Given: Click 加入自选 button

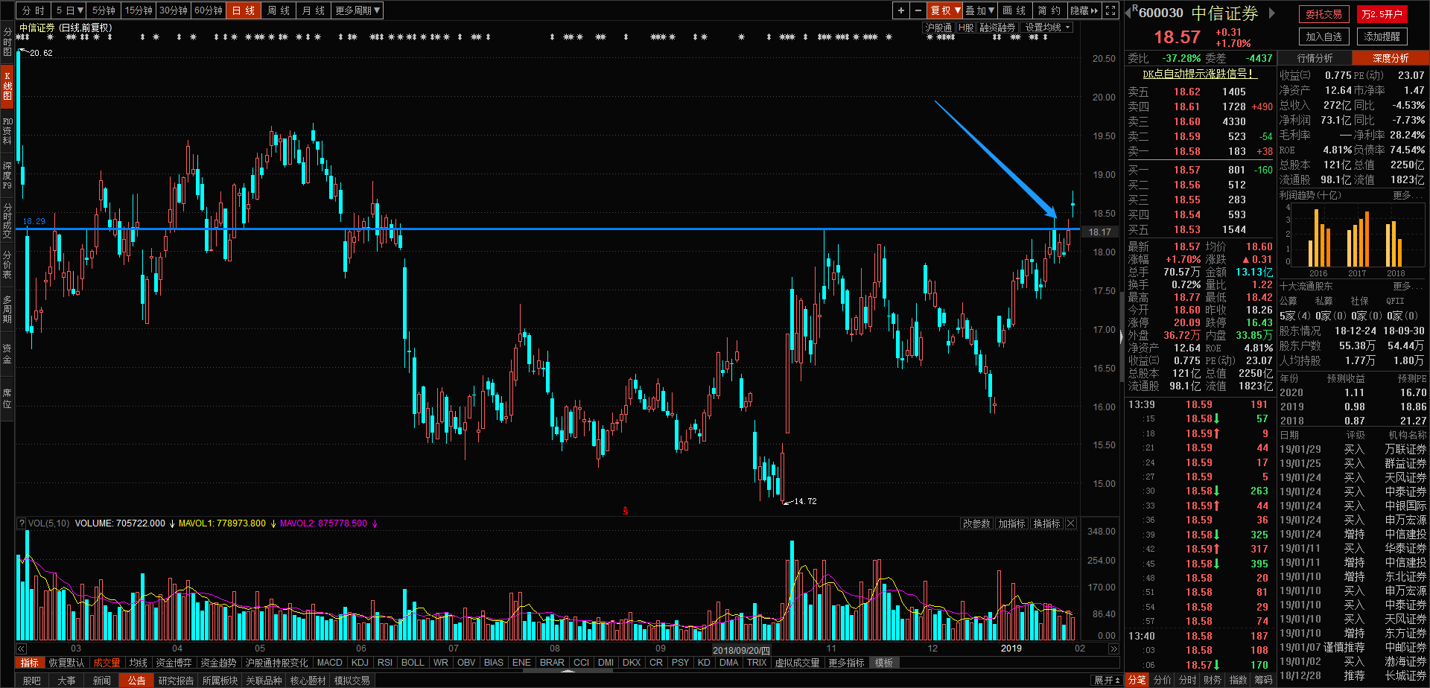Looking at the screenshot, I should pyautogui.click(x=1323, y=36).
